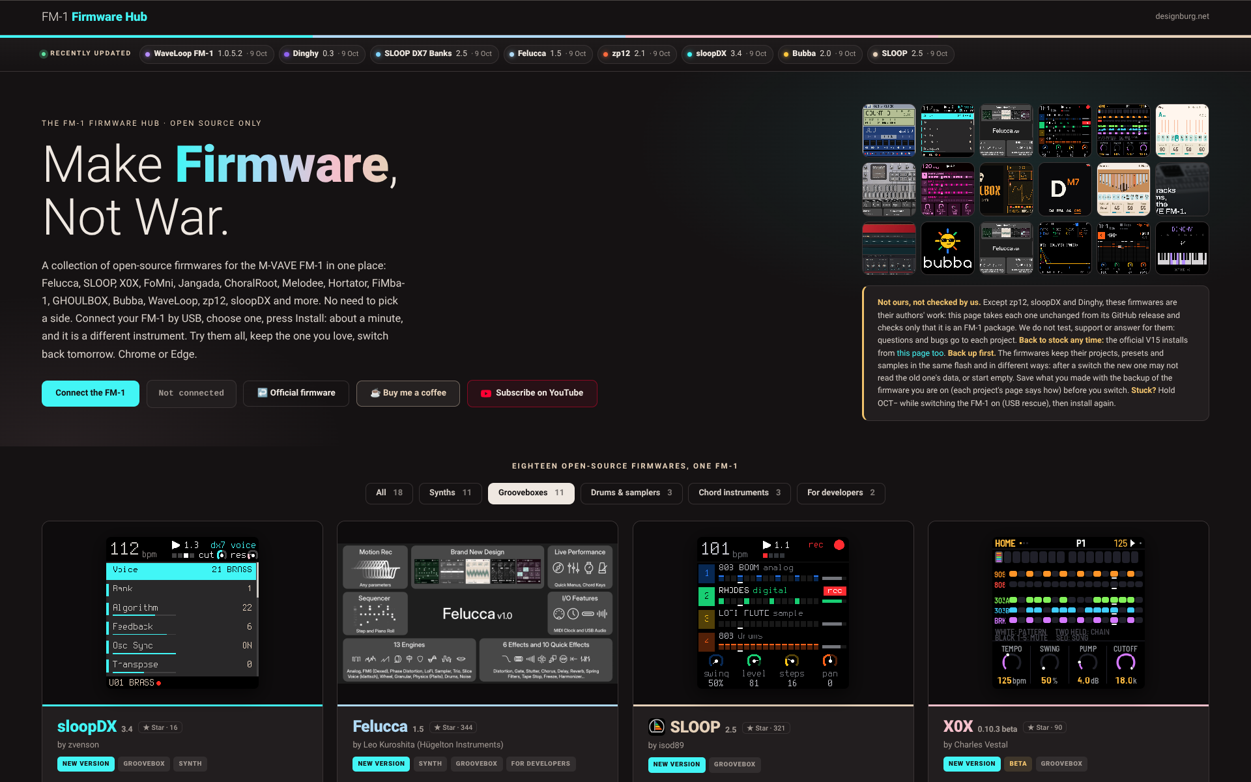Open the SLOOP 2.5 update chip in the top bar
1251x782 pixels.
tap(911, 54)
